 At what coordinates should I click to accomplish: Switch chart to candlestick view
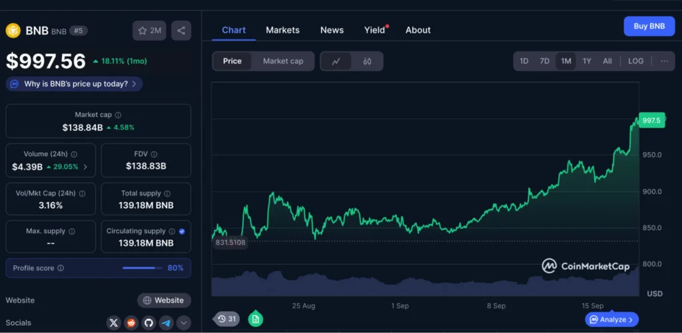(x=367, y=61)
